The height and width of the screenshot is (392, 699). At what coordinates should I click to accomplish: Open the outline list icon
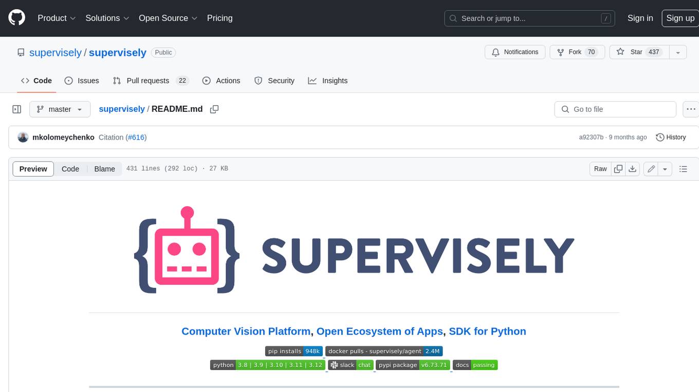683,169
